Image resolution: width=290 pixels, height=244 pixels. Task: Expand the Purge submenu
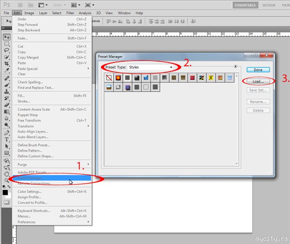click(x=52, y=164)
